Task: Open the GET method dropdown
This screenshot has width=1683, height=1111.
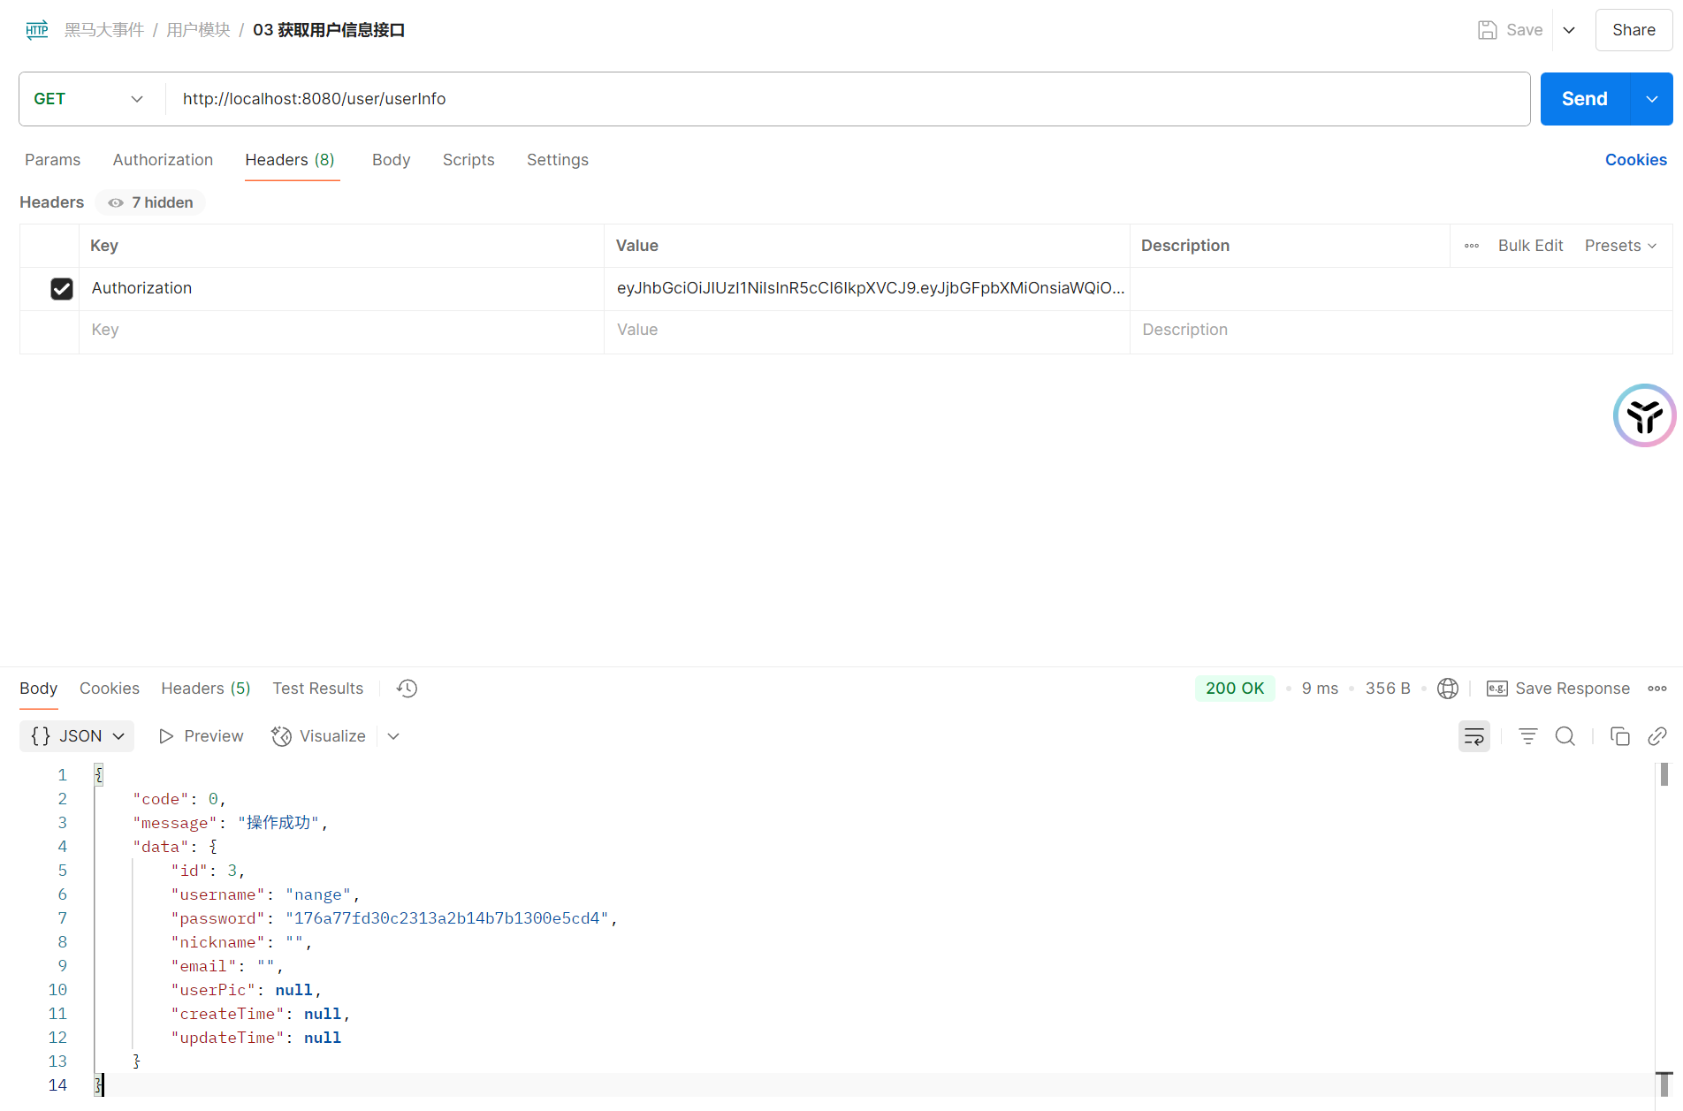Action: pyautogui.click(x=88, y=99)
